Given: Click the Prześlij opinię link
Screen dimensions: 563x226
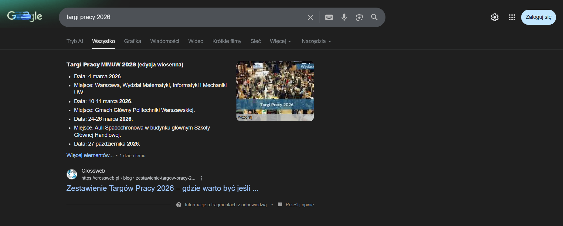Looking at the screenshot, I should [x=300, y=205].
